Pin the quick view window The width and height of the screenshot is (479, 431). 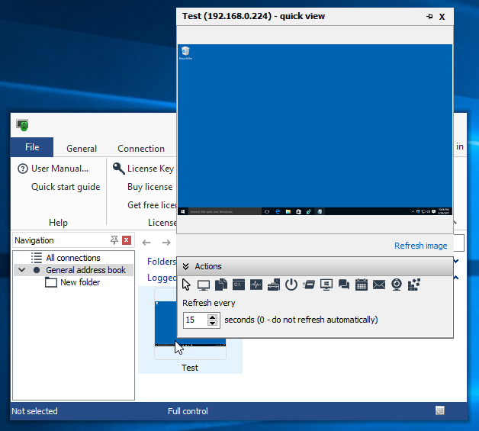click(429, 16)
